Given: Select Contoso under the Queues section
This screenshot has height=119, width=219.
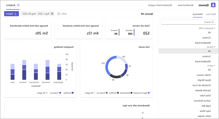Looking at the screenshot, I should (x=206, y=56).
